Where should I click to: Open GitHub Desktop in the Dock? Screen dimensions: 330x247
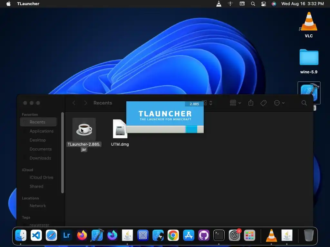(204, 235)
